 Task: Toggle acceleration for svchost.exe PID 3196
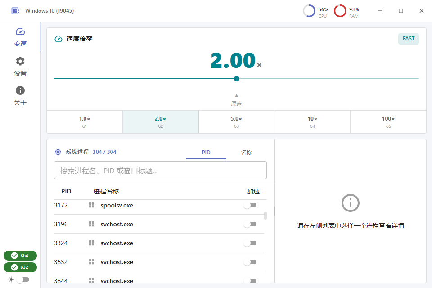[250, 224]
